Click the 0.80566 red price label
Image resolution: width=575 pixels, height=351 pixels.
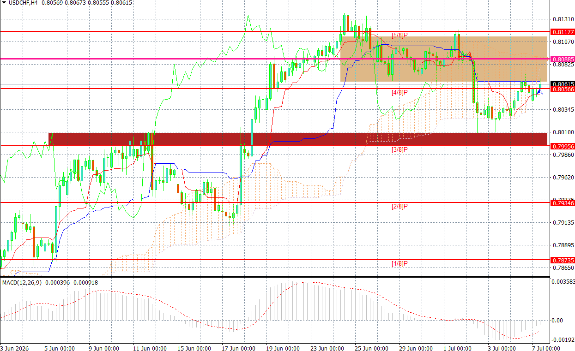pos(563,89)
